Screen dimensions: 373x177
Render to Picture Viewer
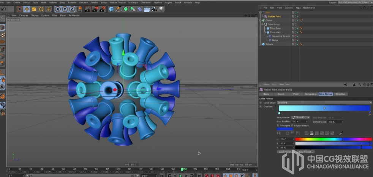click(x=95, y=9)
